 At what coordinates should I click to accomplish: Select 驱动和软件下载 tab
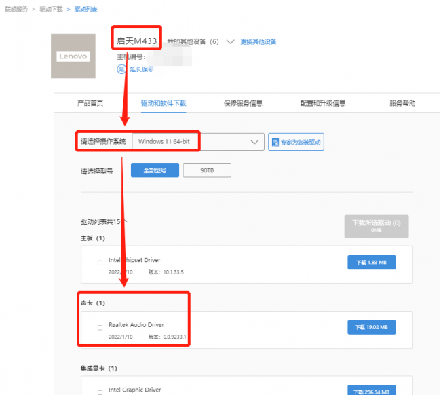tap(164, 103)
